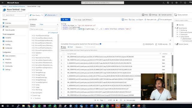
Task: Go to last results page
Action: coord(117,100)
